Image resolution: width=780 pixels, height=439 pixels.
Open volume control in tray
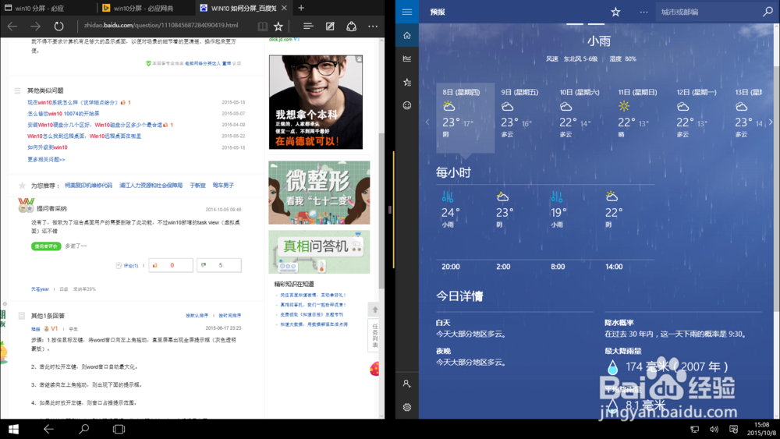click(714, 430)
